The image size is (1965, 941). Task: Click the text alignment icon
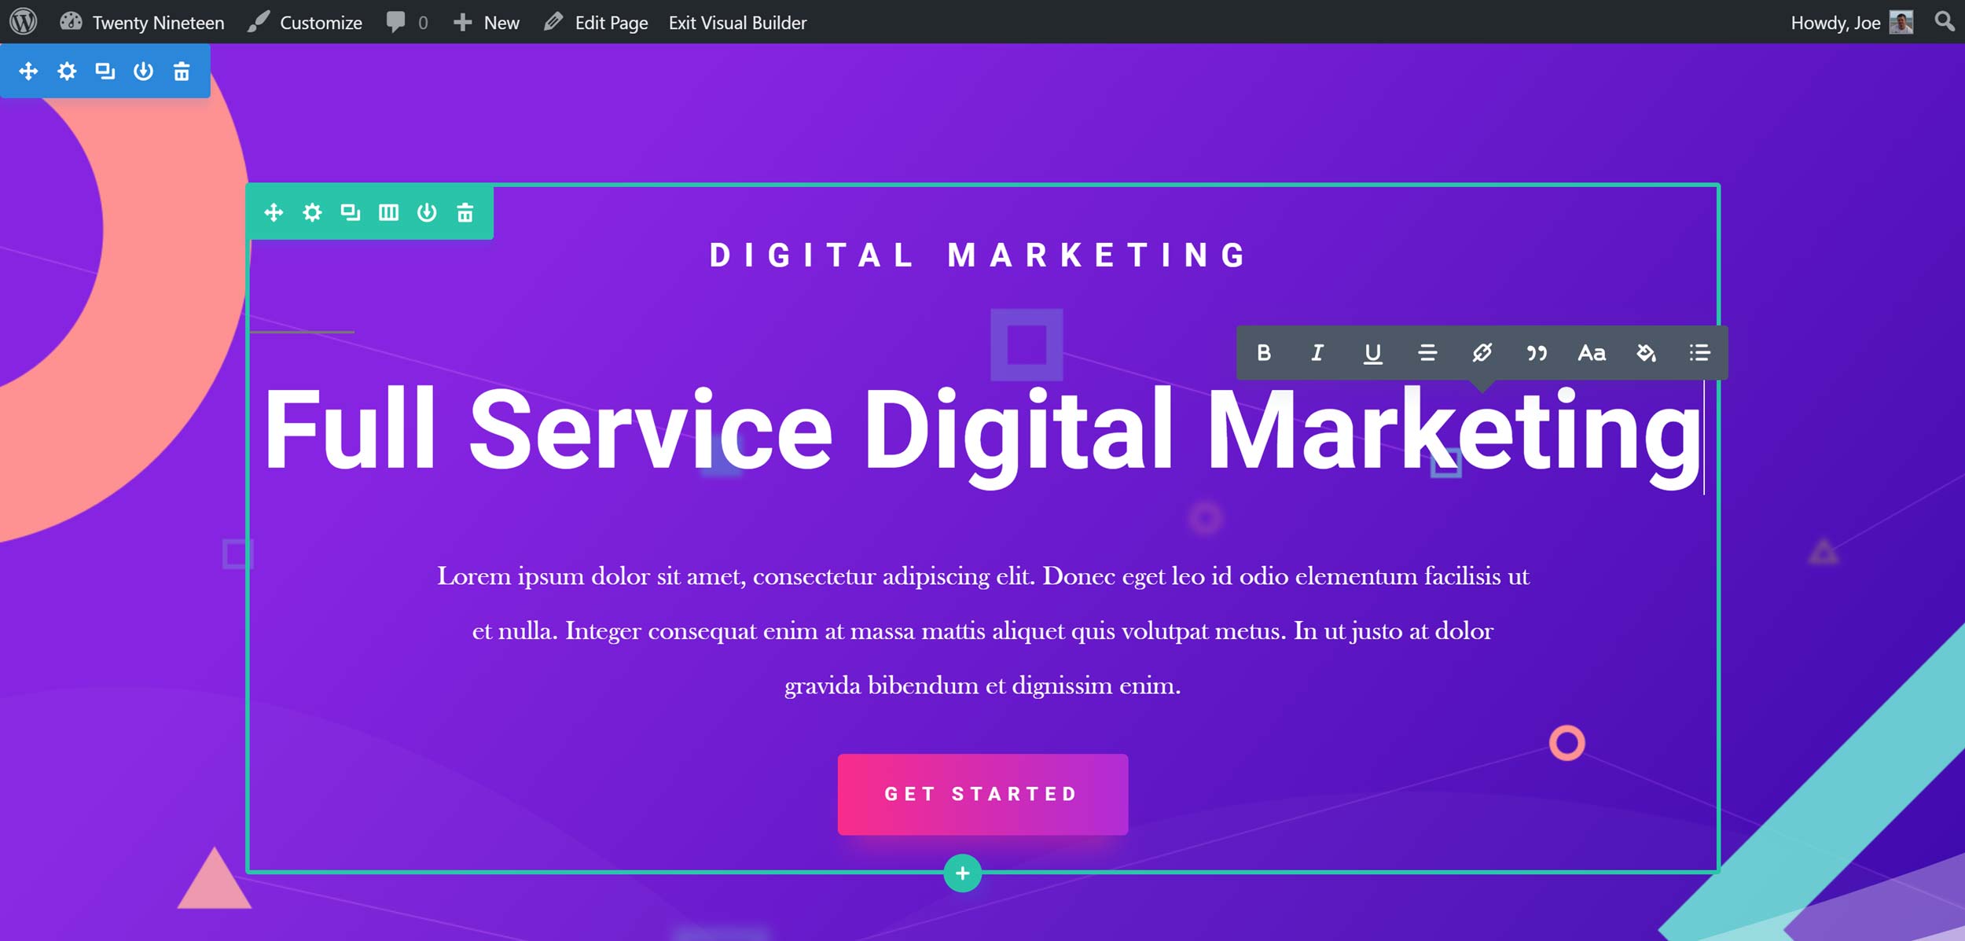1429,352
